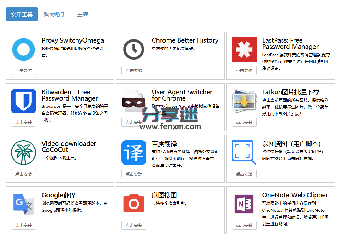Image resolution: width=340 pixels, height=237 pixels.
Task: Click 点击安装 for Proxy SwitchyOmega
Action: point(23,70)
